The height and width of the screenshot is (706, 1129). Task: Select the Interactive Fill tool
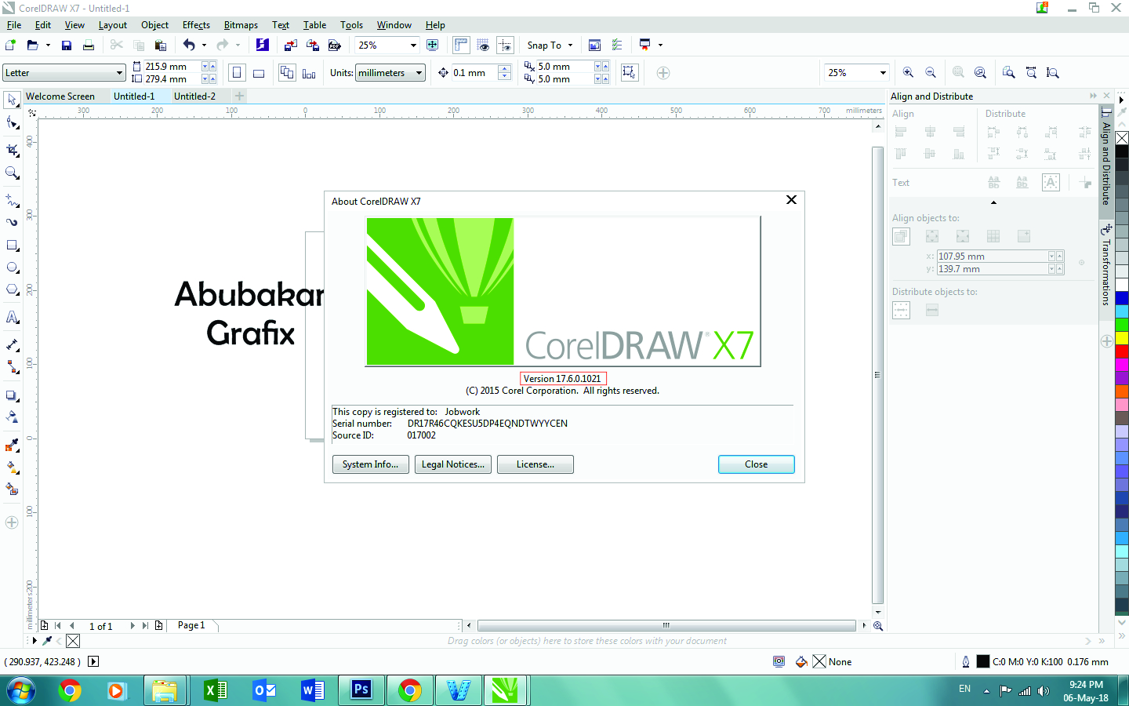(12, 467)
